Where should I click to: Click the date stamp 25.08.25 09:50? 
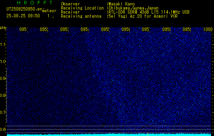[x=23, y=16]
